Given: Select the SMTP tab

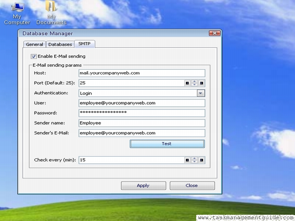Looking at the screenshot, I should (x=84, y=44).
